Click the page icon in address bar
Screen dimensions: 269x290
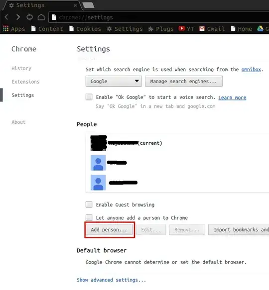[x=54, y=17]
